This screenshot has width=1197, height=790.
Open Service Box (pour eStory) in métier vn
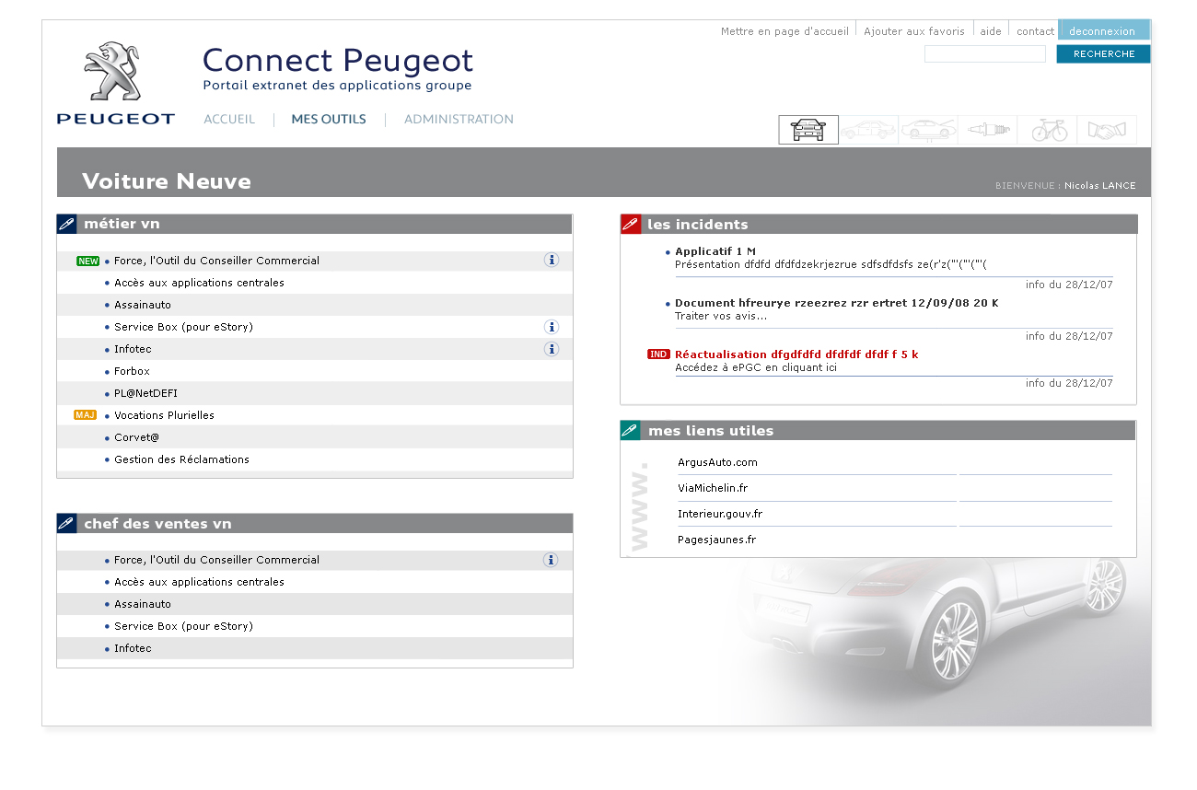183,327
